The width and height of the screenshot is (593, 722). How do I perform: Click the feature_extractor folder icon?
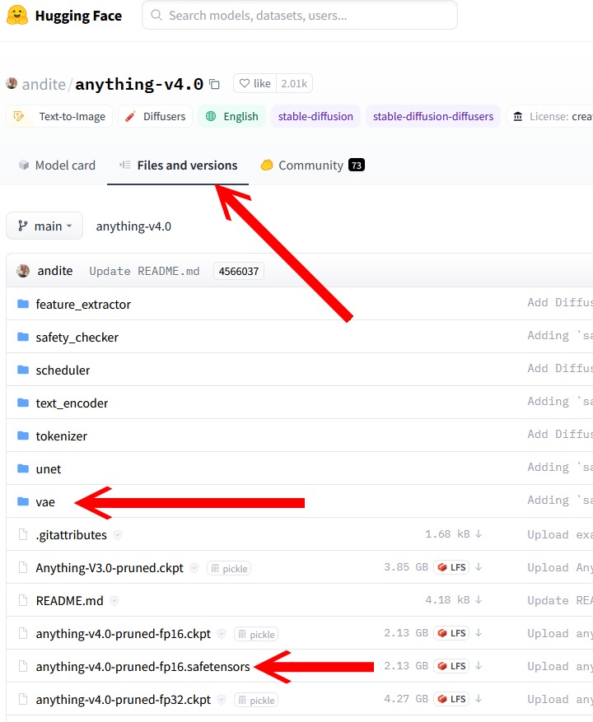(x=23, y=304)
